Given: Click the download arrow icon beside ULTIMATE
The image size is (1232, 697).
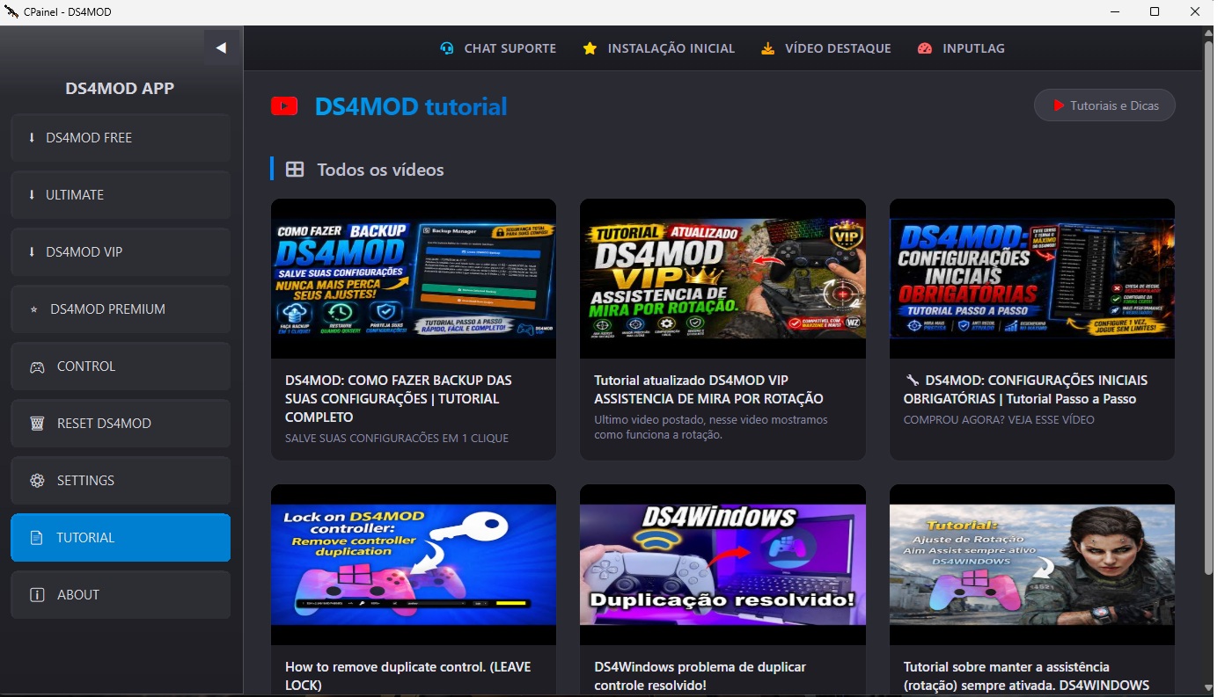Looking at the screenshot, I should coord(33,195).
